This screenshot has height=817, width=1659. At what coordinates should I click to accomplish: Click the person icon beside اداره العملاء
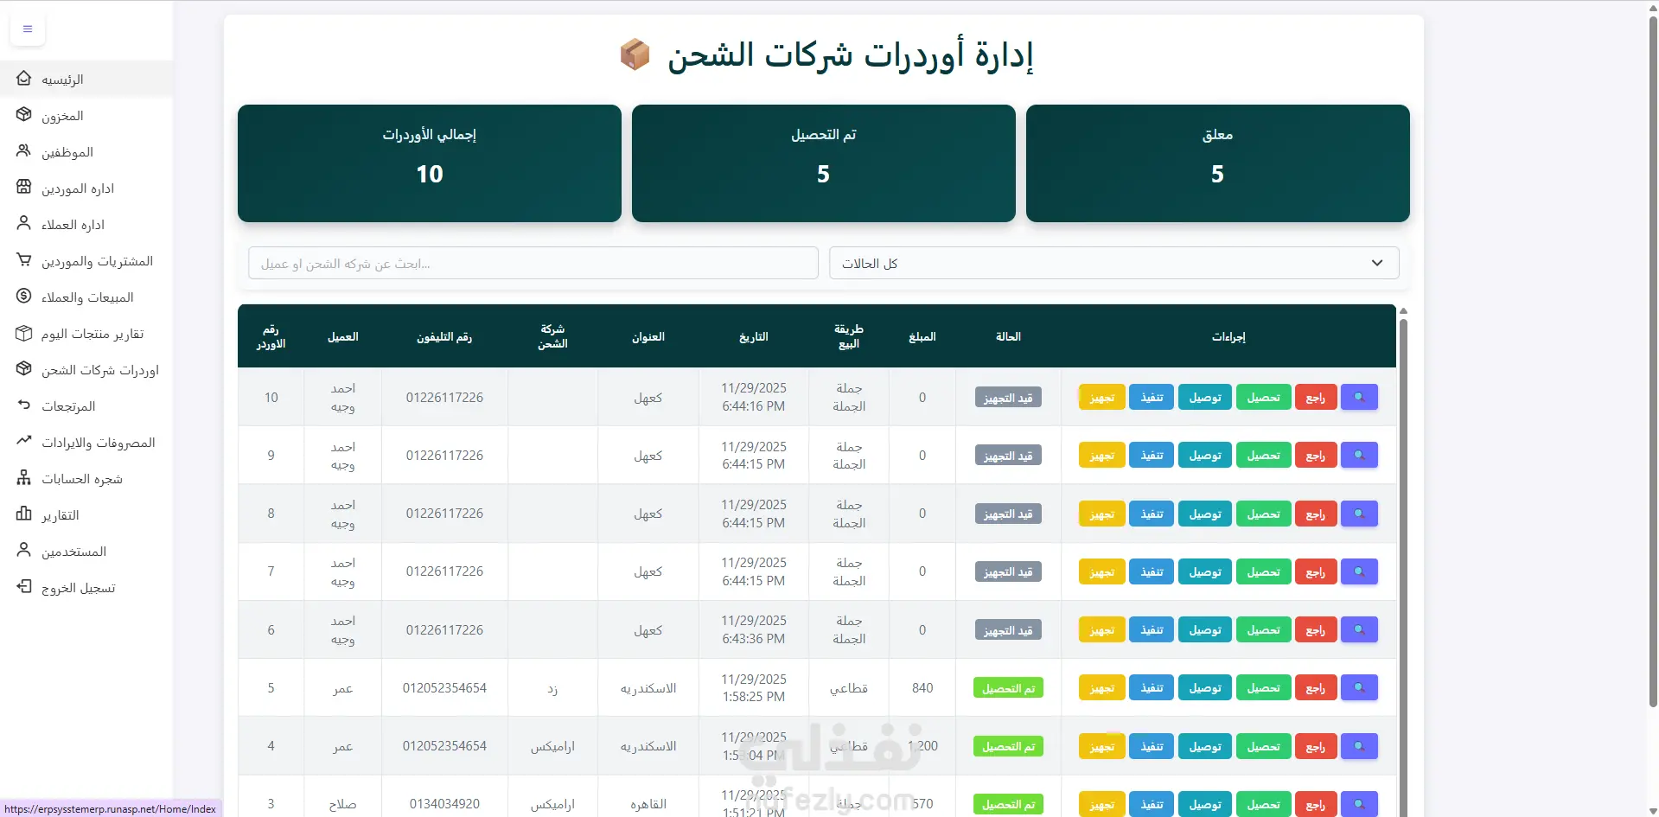[x=24, y=224]
